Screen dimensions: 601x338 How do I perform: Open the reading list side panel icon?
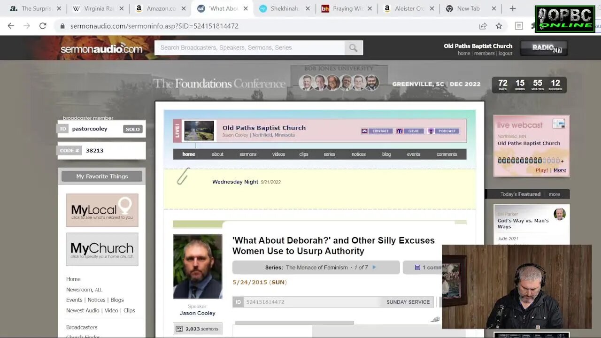click(519, 26)
